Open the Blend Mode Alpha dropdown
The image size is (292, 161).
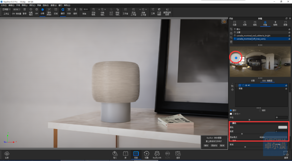[273, 137]
